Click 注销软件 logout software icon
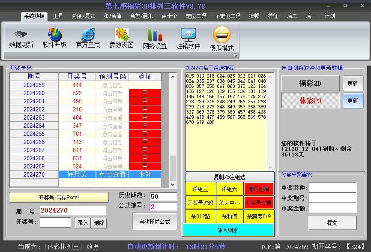 pos(188,35)
